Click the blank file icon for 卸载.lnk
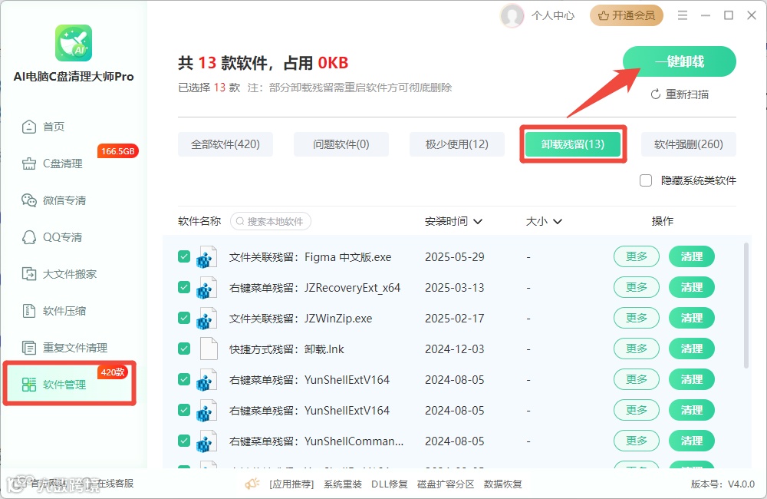The height and width of the screenshot is (499, 767). click(209, 349)
